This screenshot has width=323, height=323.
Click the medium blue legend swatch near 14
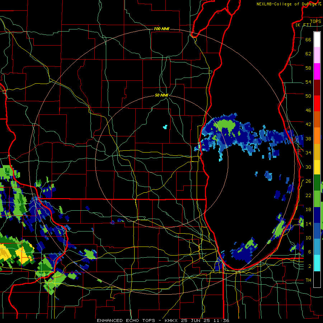(317, 231)
